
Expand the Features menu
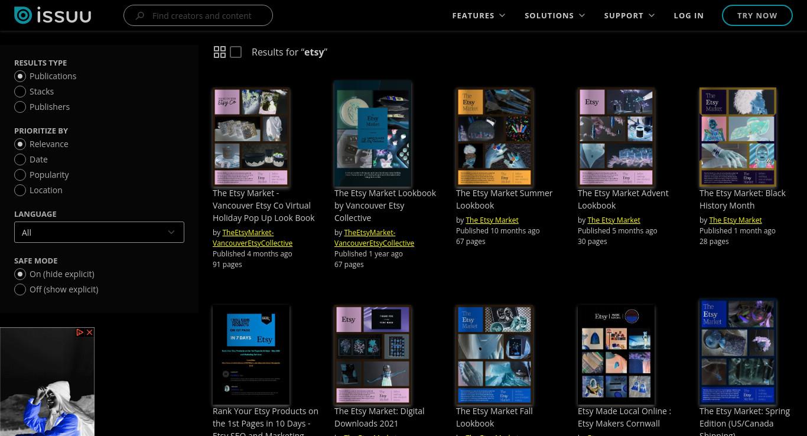coord(479,15)
